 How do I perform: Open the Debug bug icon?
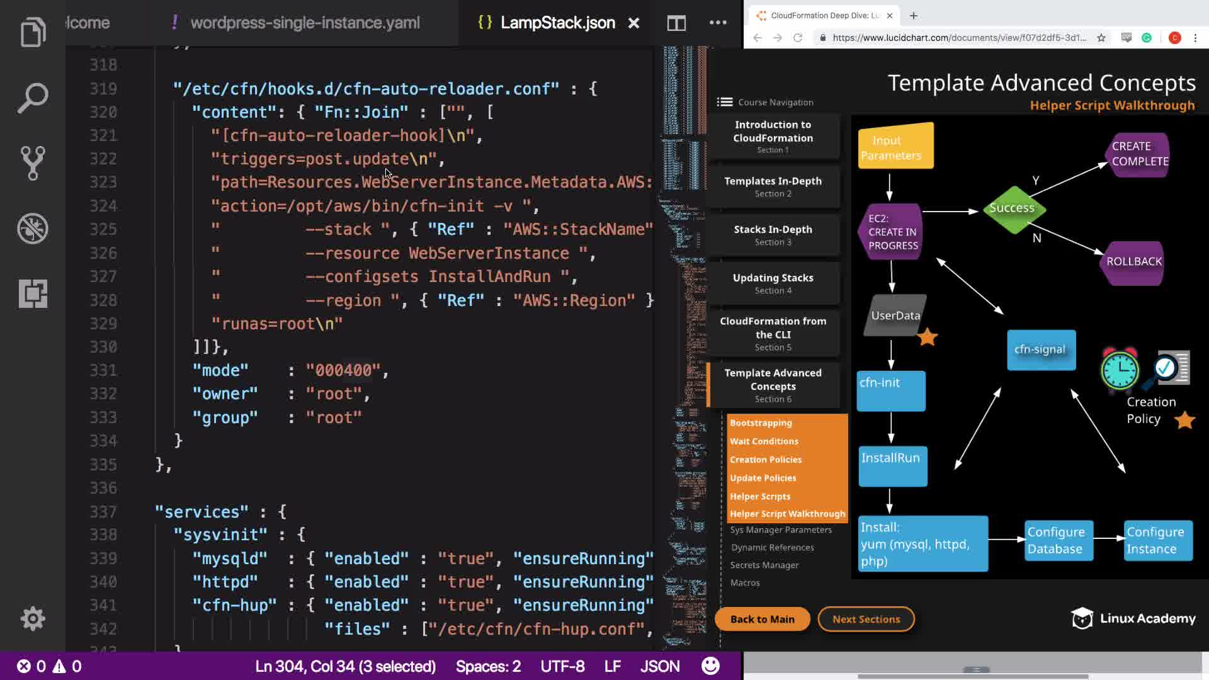tap(33, 229)
